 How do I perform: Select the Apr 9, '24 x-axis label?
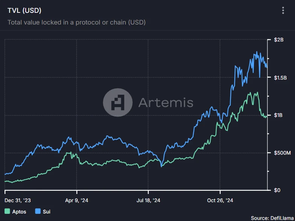(x=77, y=201)
